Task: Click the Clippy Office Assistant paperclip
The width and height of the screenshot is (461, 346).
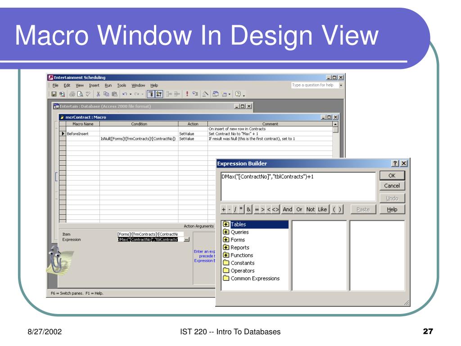Action: click(x=55, y=259)
